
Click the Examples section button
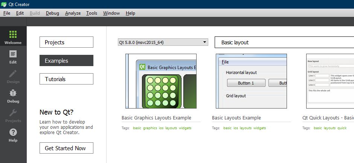[66, 60]
